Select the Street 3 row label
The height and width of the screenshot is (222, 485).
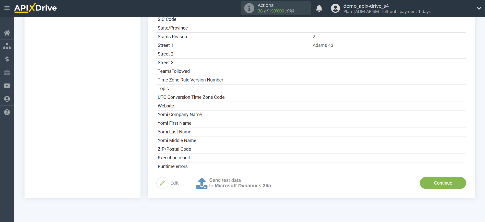tap(165, 63)
